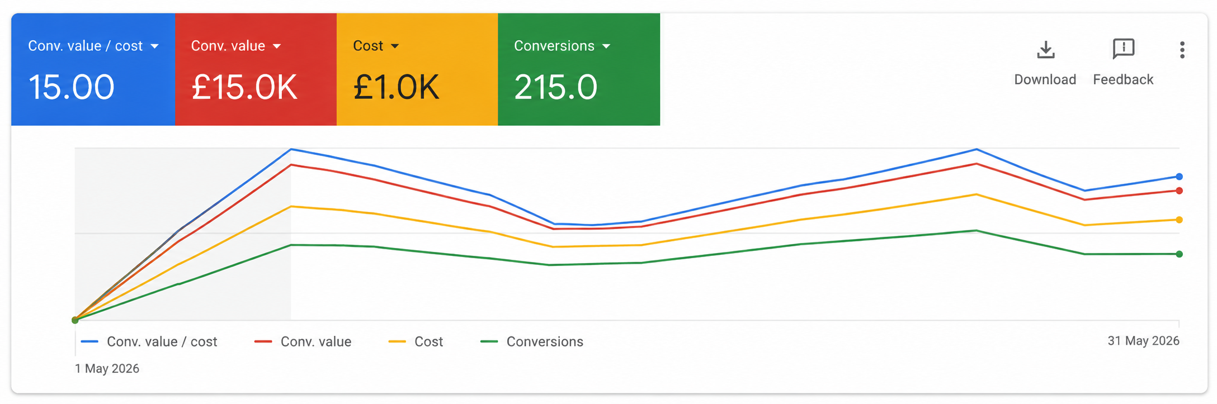Click the Download text label
Viewport: 1217px width, 404px height.
tap(1045, 79)
